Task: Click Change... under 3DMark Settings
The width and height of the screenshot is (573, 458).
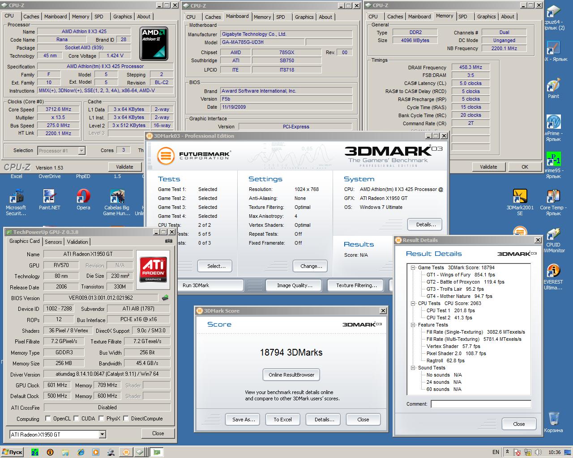Action: pos(311,266)
